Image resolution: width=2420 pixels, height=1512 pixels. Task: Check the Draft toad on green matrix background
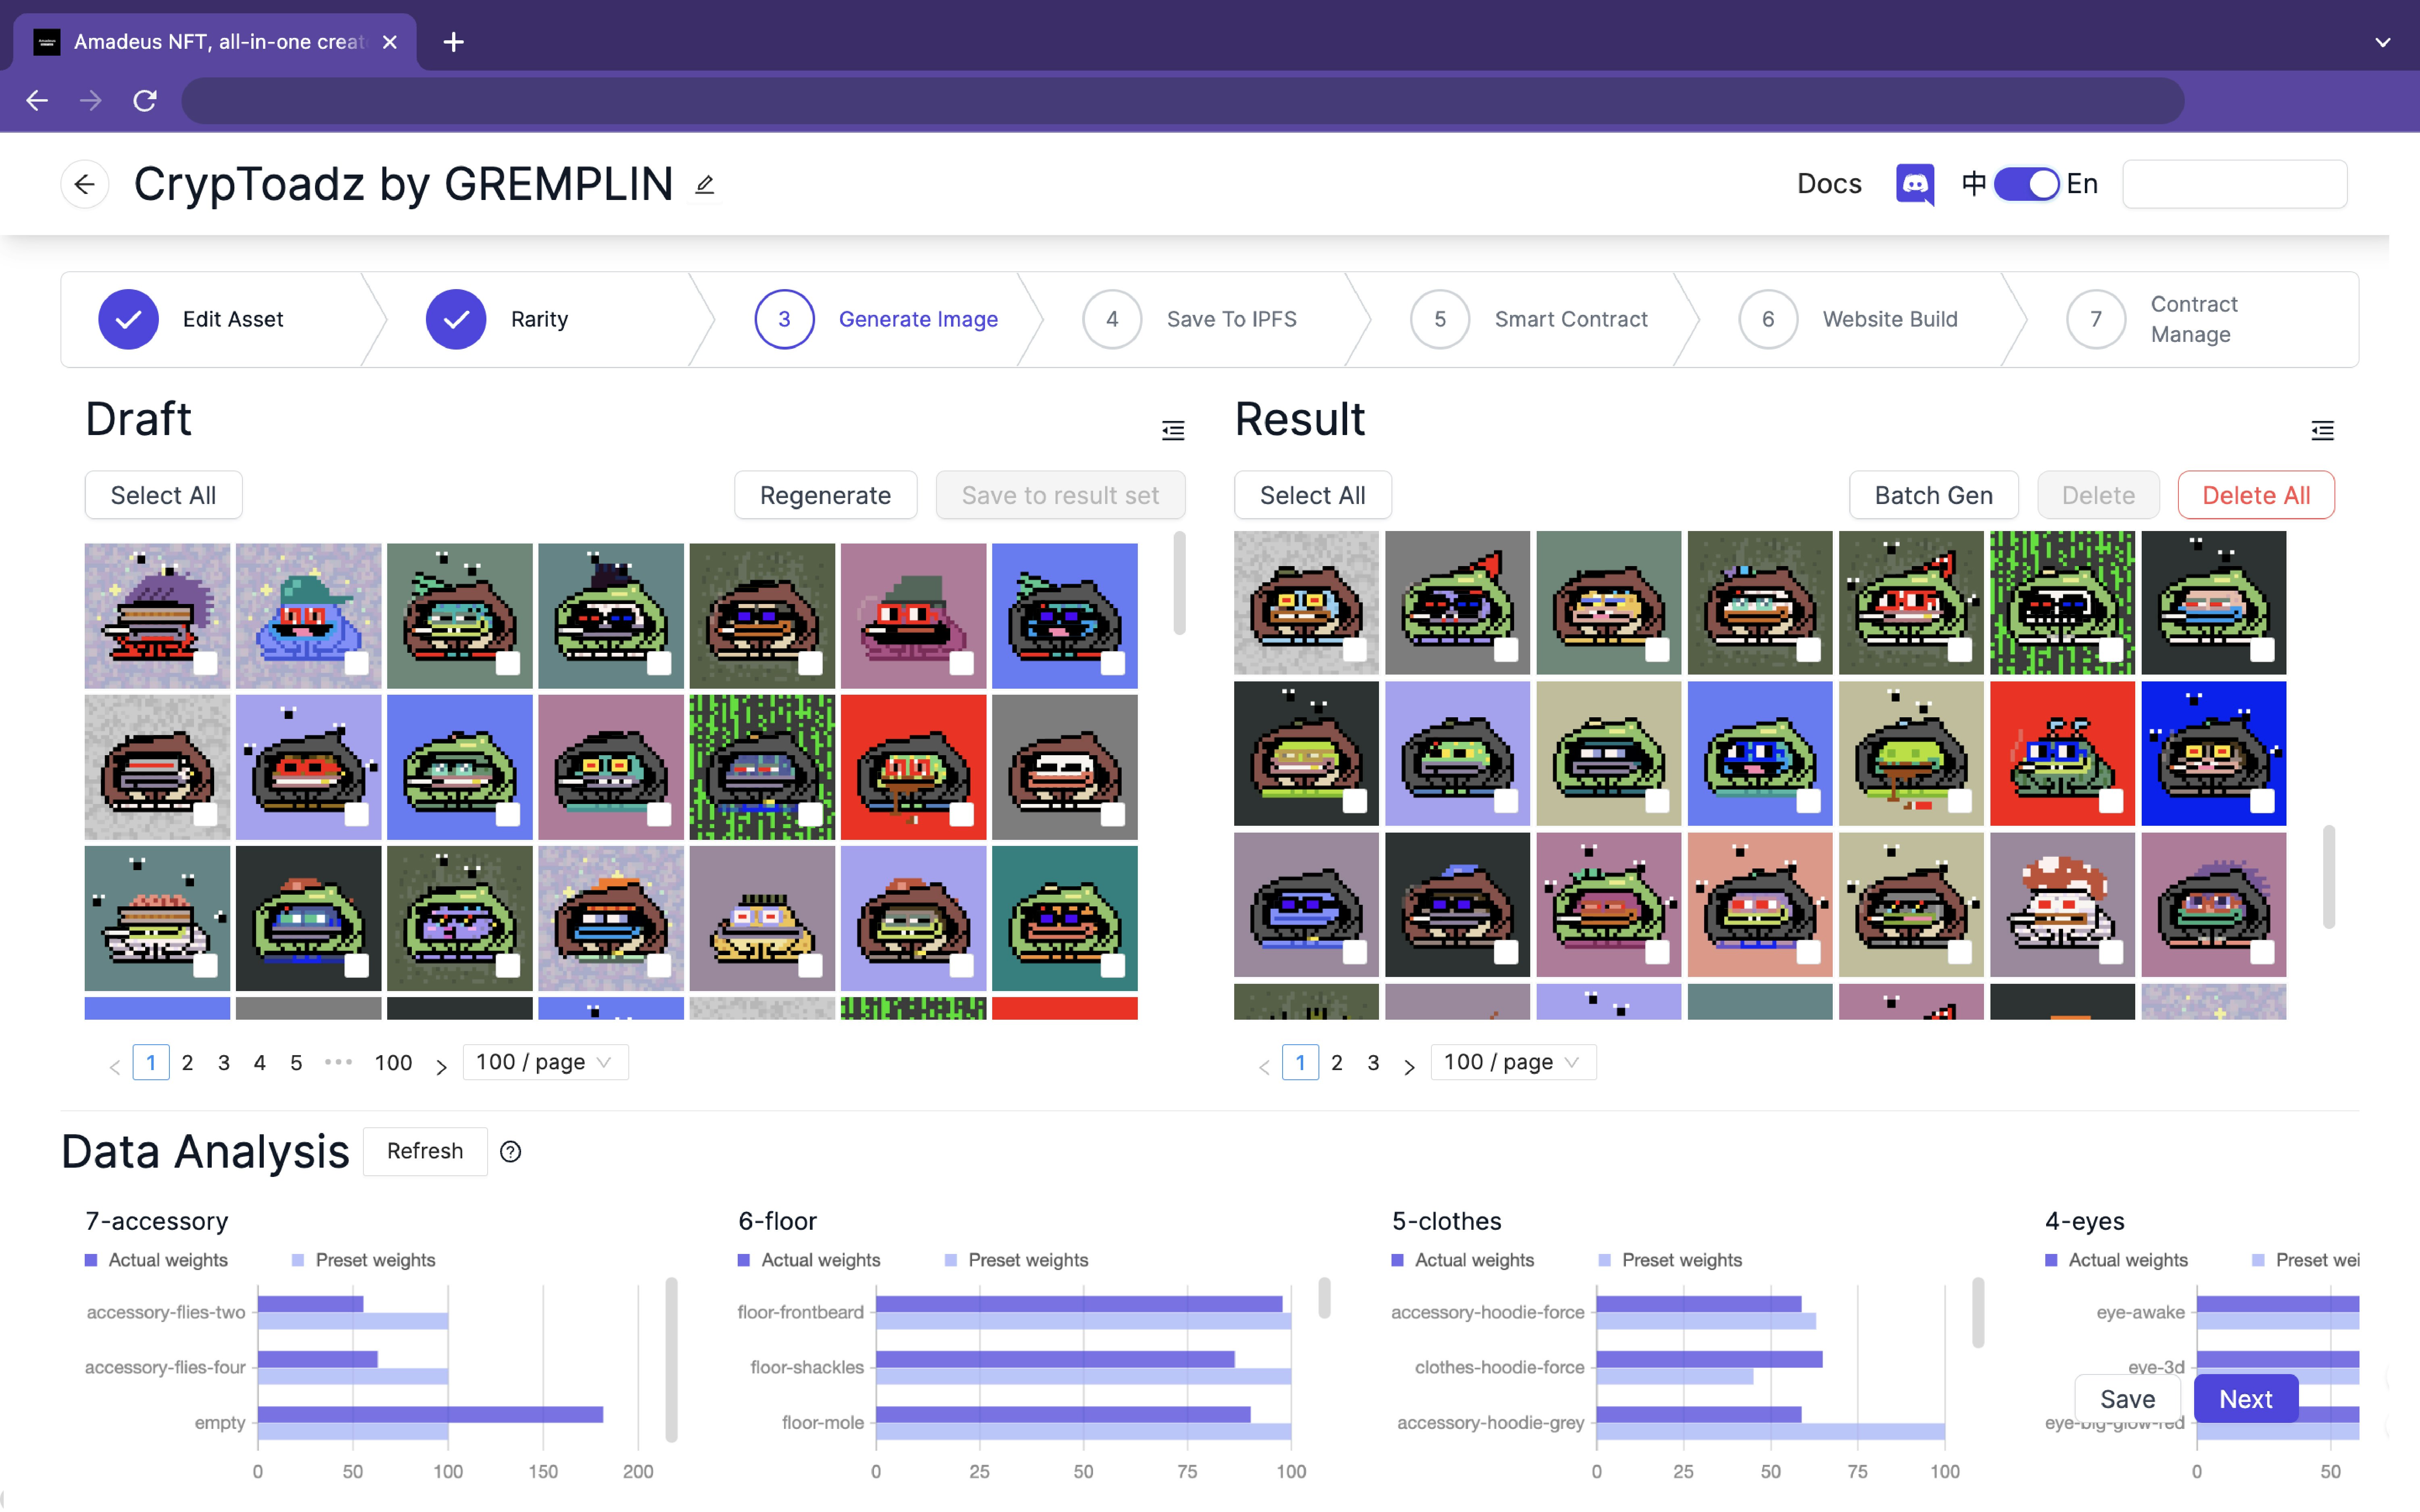[810, 814]
